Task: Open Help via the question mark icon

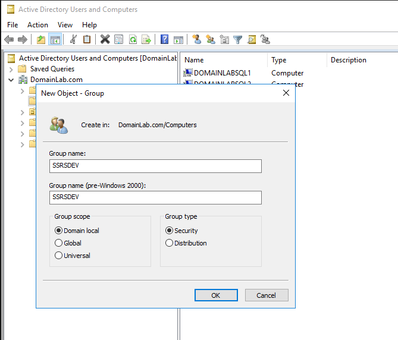Action: (x=164, y=40)
